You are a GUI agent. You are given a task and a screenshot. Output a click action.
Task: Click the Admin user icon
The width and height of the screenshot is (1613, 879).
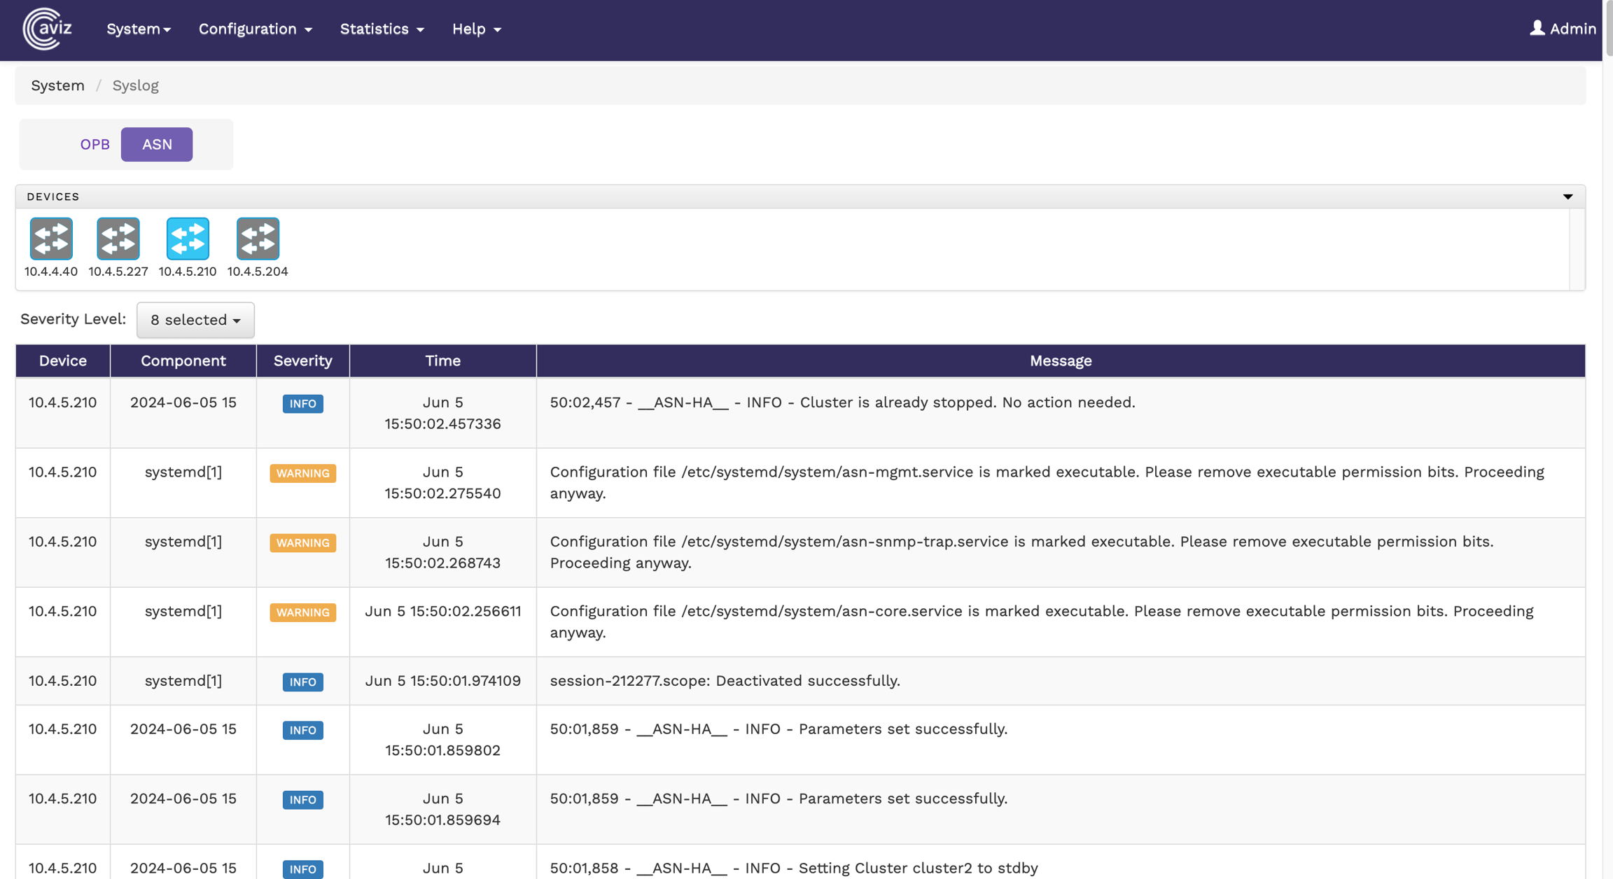pyautogui.click(x=1537, y=28)
